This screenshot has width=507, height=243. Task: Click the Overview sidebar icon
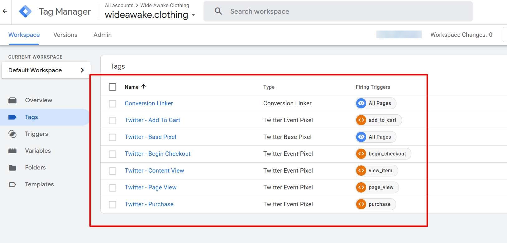(x=12, y=100)
